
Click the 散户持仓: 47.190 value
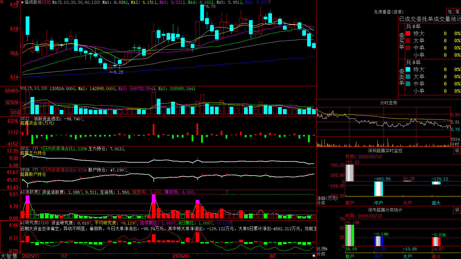(x=106, y=170)
